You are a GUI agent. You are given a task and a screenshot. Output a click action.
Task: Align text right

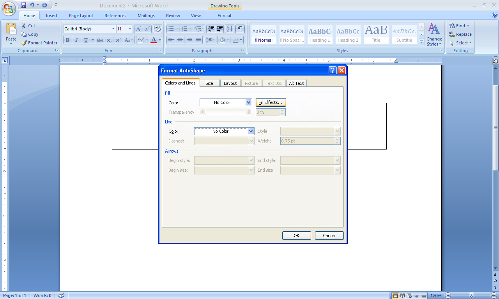coord(189,40)
